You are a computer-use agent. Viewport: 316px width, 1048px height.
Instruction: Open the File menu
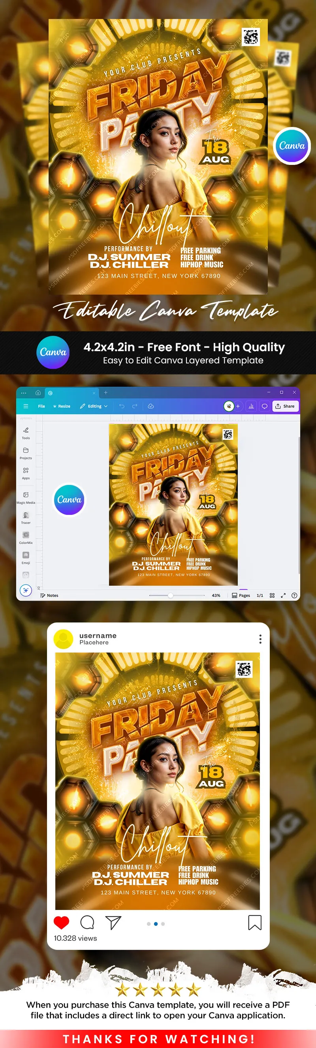tap(41, 406)
